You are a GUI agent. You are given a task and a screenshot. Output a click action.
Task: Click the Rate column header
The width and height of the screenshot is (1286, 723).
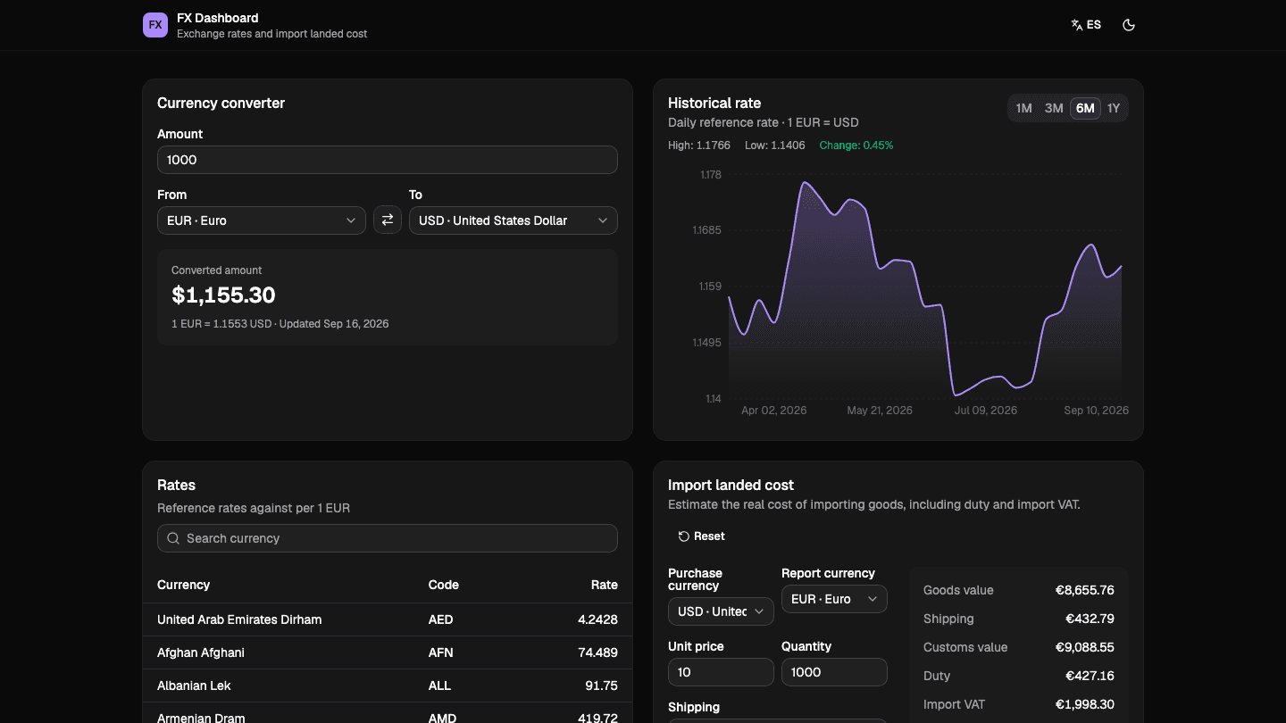(x=605, y=585)
